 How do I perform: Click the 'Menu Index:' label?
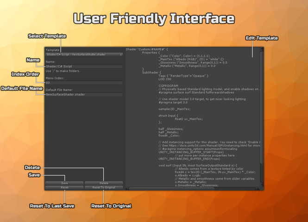click(x=55, y=78)
